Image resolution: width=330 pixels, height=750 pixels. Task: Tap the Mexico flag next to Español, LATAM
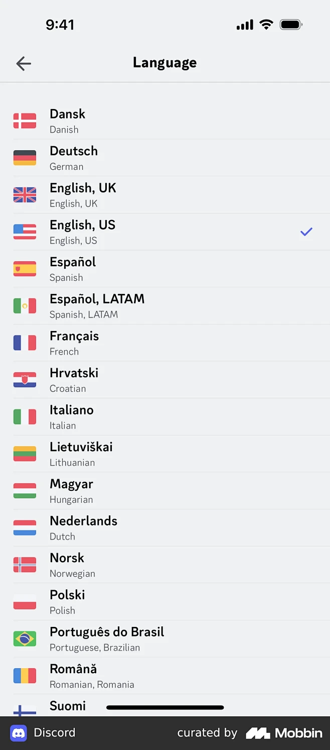[x=25, y=305]
